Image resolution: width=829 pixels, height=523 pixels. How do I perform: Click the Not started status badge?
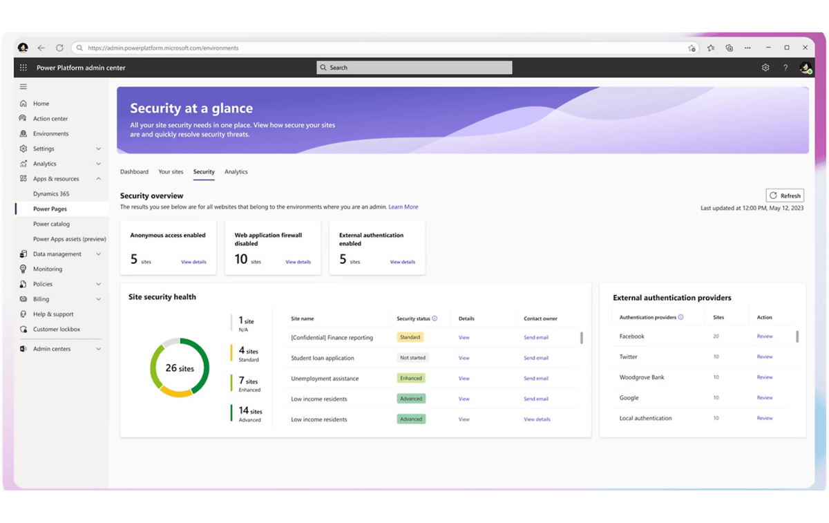click(412, 358)
